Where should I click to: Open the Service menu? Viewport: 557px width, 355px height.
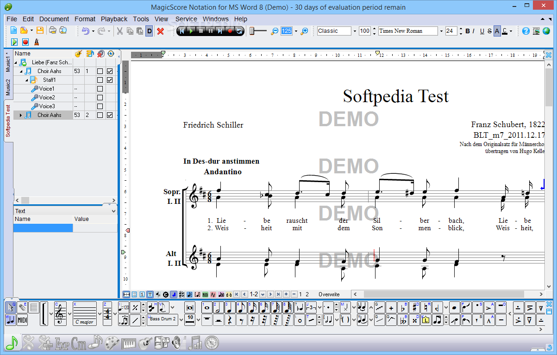coord(186,19)
